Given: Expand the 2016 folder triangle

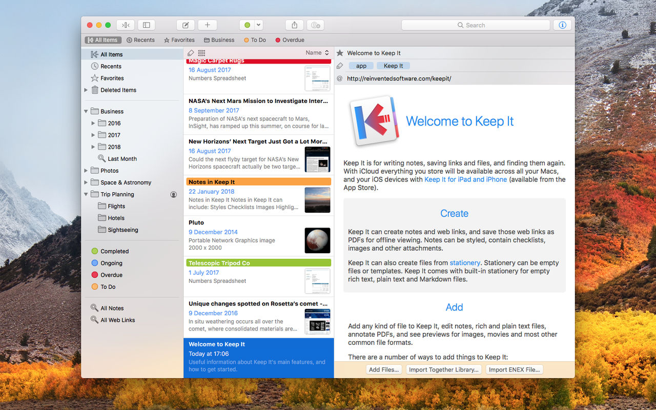Looking at the screenshot, I should (93, 123).
